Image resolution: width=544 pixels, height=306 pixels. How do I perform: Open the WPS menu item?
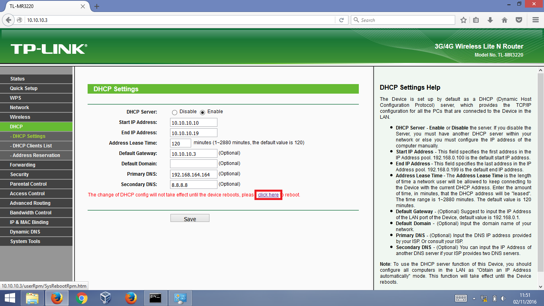click(36, 98)
